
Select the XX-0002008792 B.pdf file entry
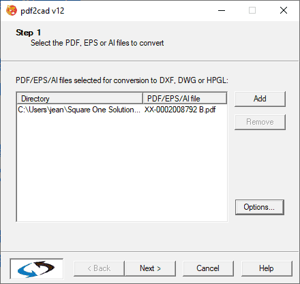180,110
